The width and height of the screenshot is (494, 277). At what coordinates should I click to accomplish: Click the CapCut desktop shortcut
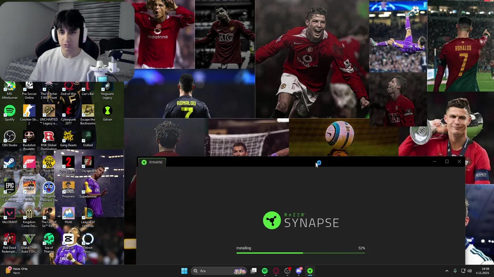pyautogui.click(x=68, y=242)
